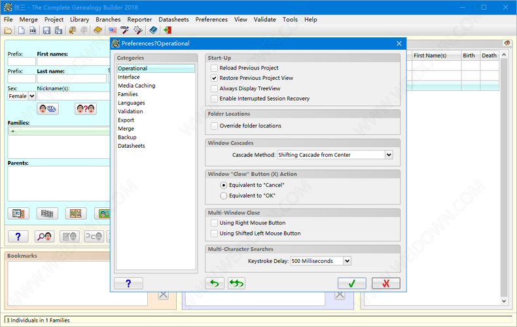The image size is (517, 327).
Task: Open the Keystroke Delay dropdown
Action: [348, 261]
